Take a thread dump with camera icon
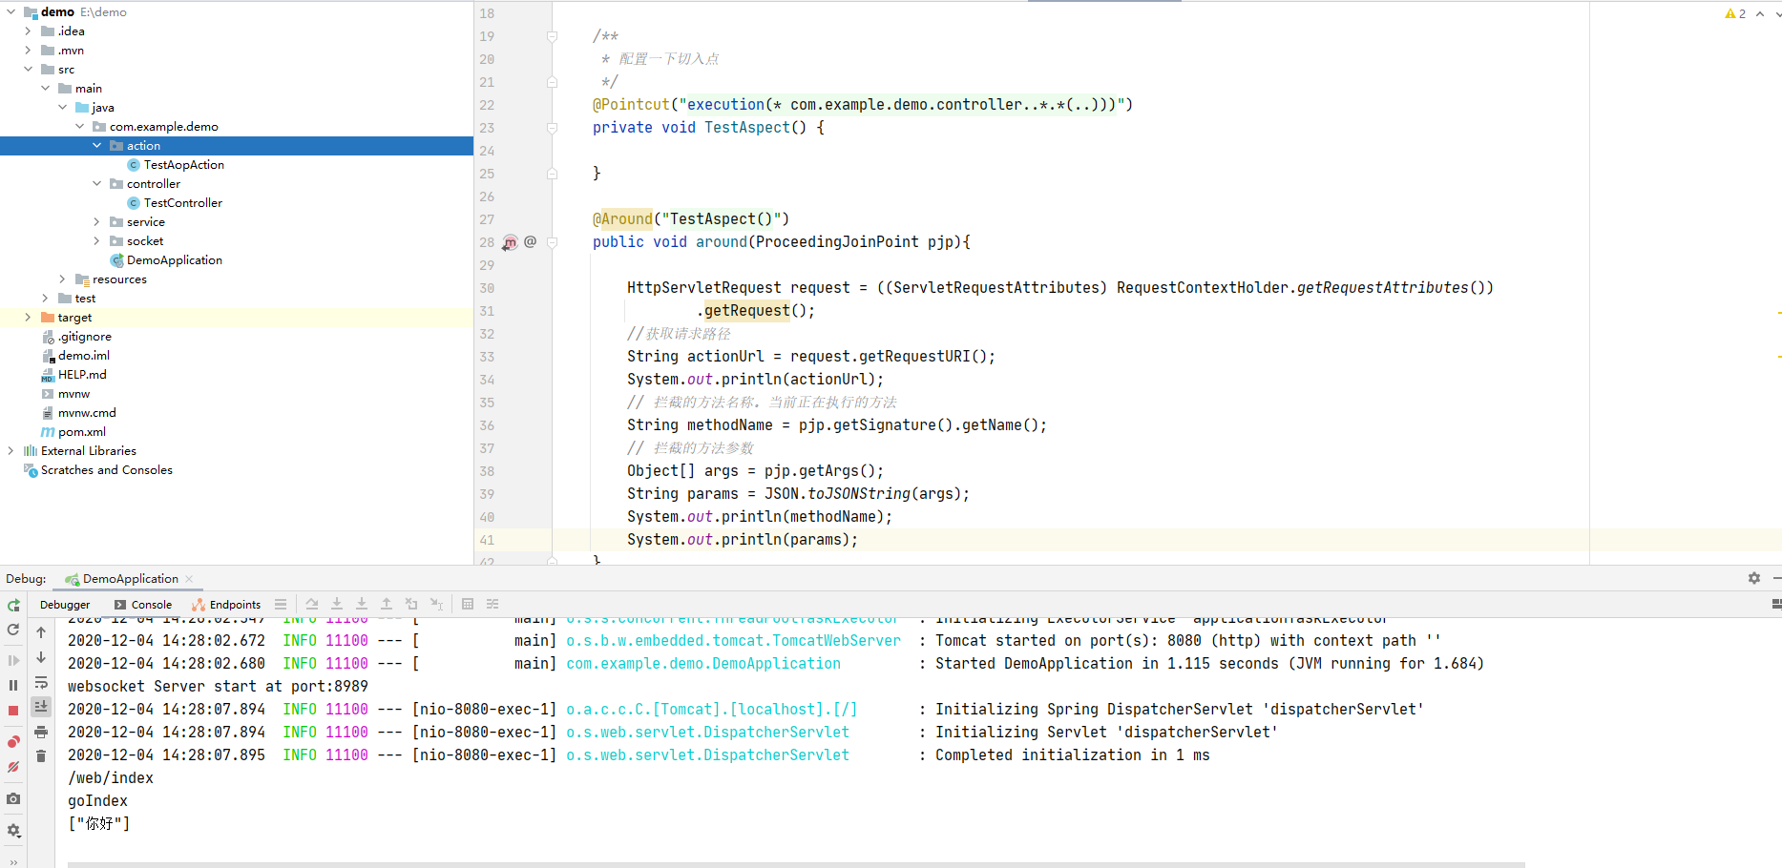1782x868 pixels. click(13, 798)
